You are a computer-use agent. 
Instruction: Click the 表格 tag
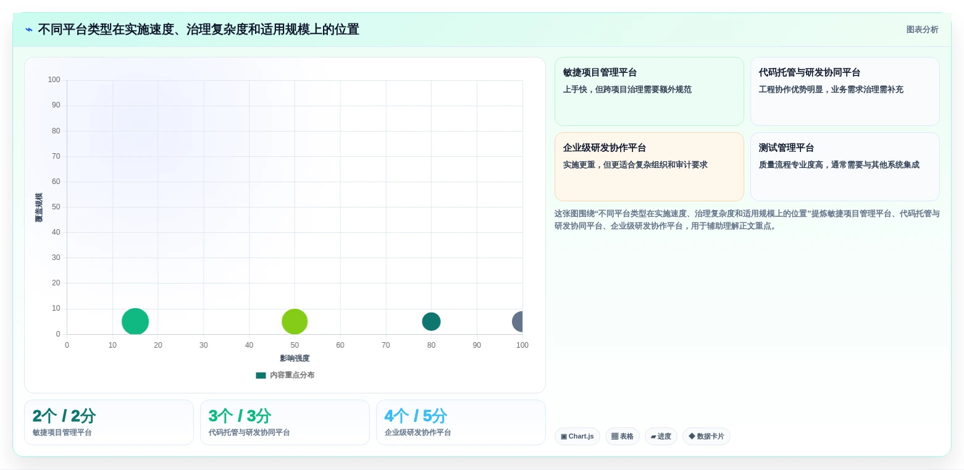[622, 437]
